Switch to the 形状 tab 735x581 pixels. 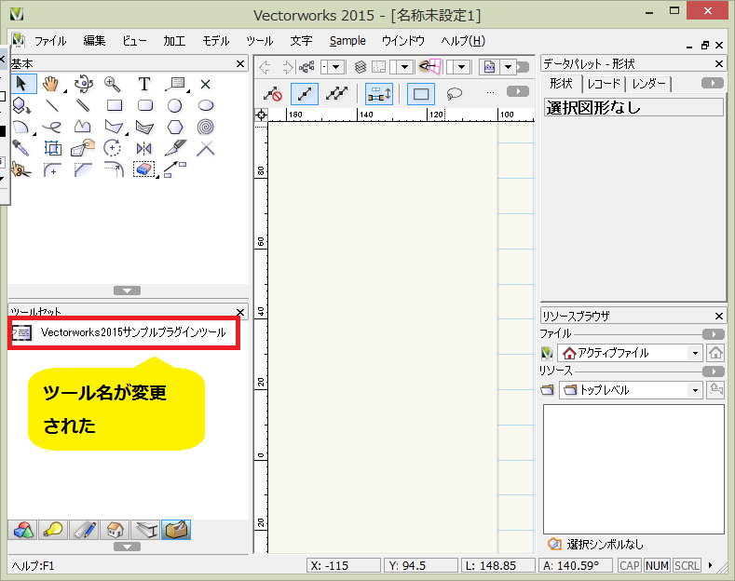(561, 84)
